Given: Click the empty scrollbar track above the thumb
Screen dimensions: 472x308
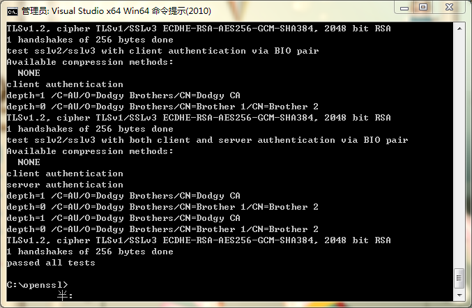Looking at the screenshot, I should 459,139.
